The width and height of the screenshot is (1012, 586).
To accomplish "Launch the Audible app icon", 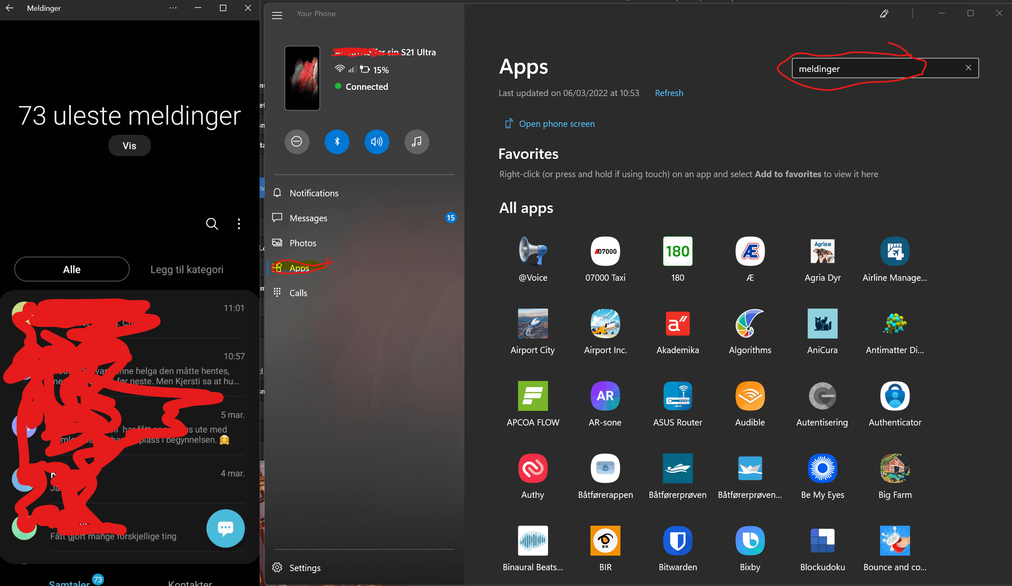I will pos(750,396).
